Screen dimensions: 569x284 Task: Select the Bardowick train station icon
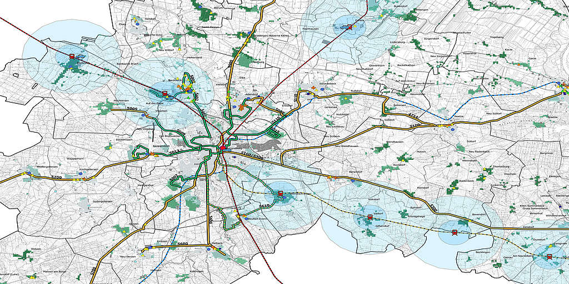tap(164, 94)
